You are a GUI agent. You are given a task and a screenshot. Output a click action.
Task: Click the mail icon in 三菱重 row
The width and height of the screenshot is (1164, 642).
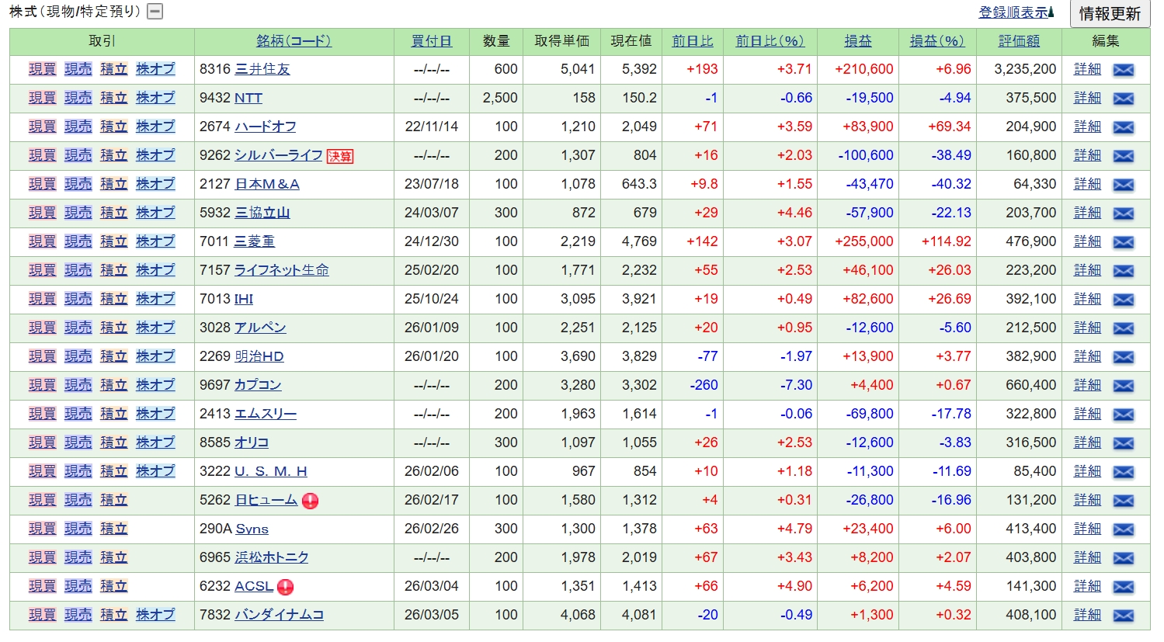click(1123, 242)
